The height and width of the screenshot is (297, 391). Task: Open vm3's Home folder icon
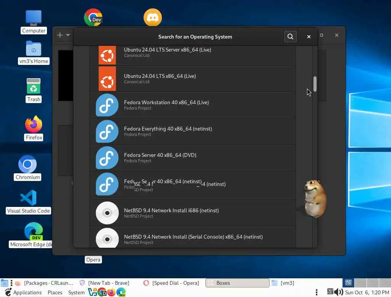pyautogui.click(x=34, y=53)
